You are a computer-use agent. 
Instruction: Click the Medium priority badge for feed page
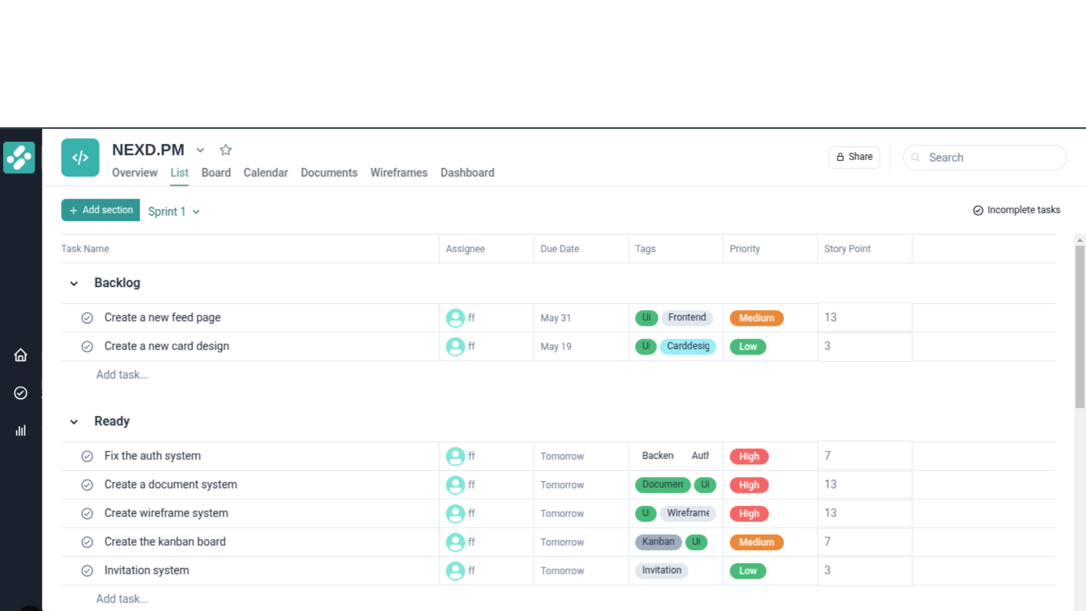[x=756, y=318]
